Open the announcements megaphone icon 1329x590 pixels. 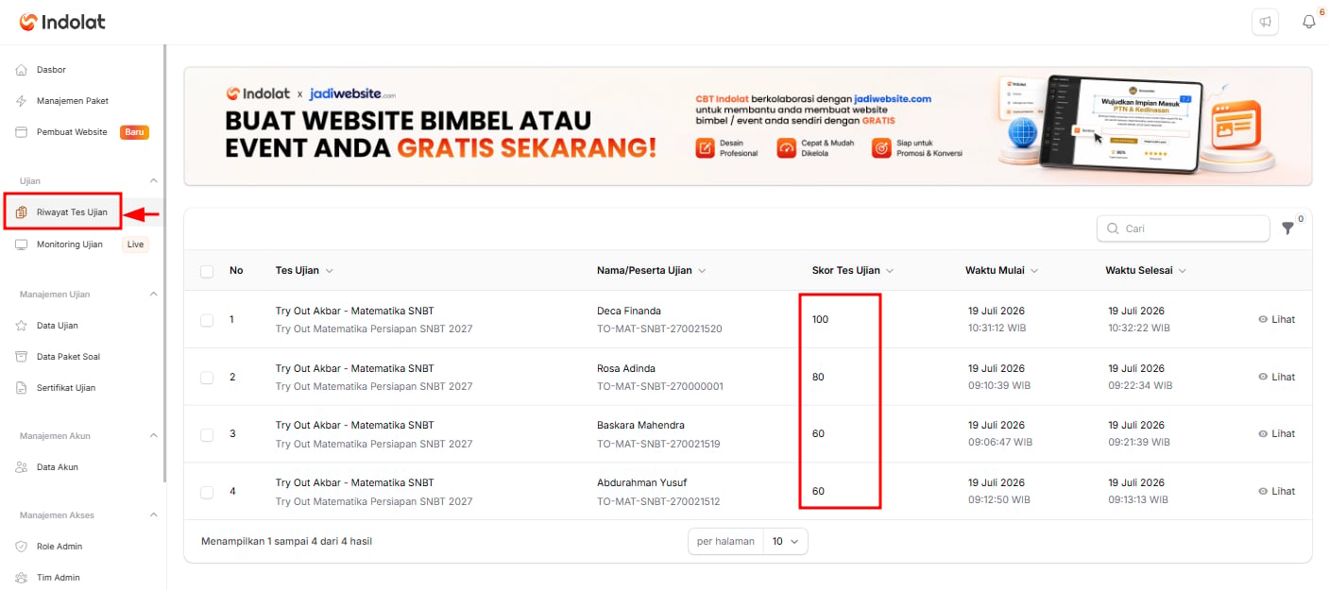pos(1265,22)
